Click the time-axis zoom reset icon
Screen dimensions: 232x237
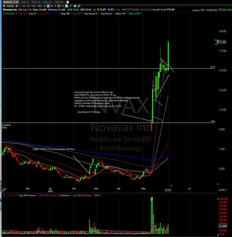(4, 190)
